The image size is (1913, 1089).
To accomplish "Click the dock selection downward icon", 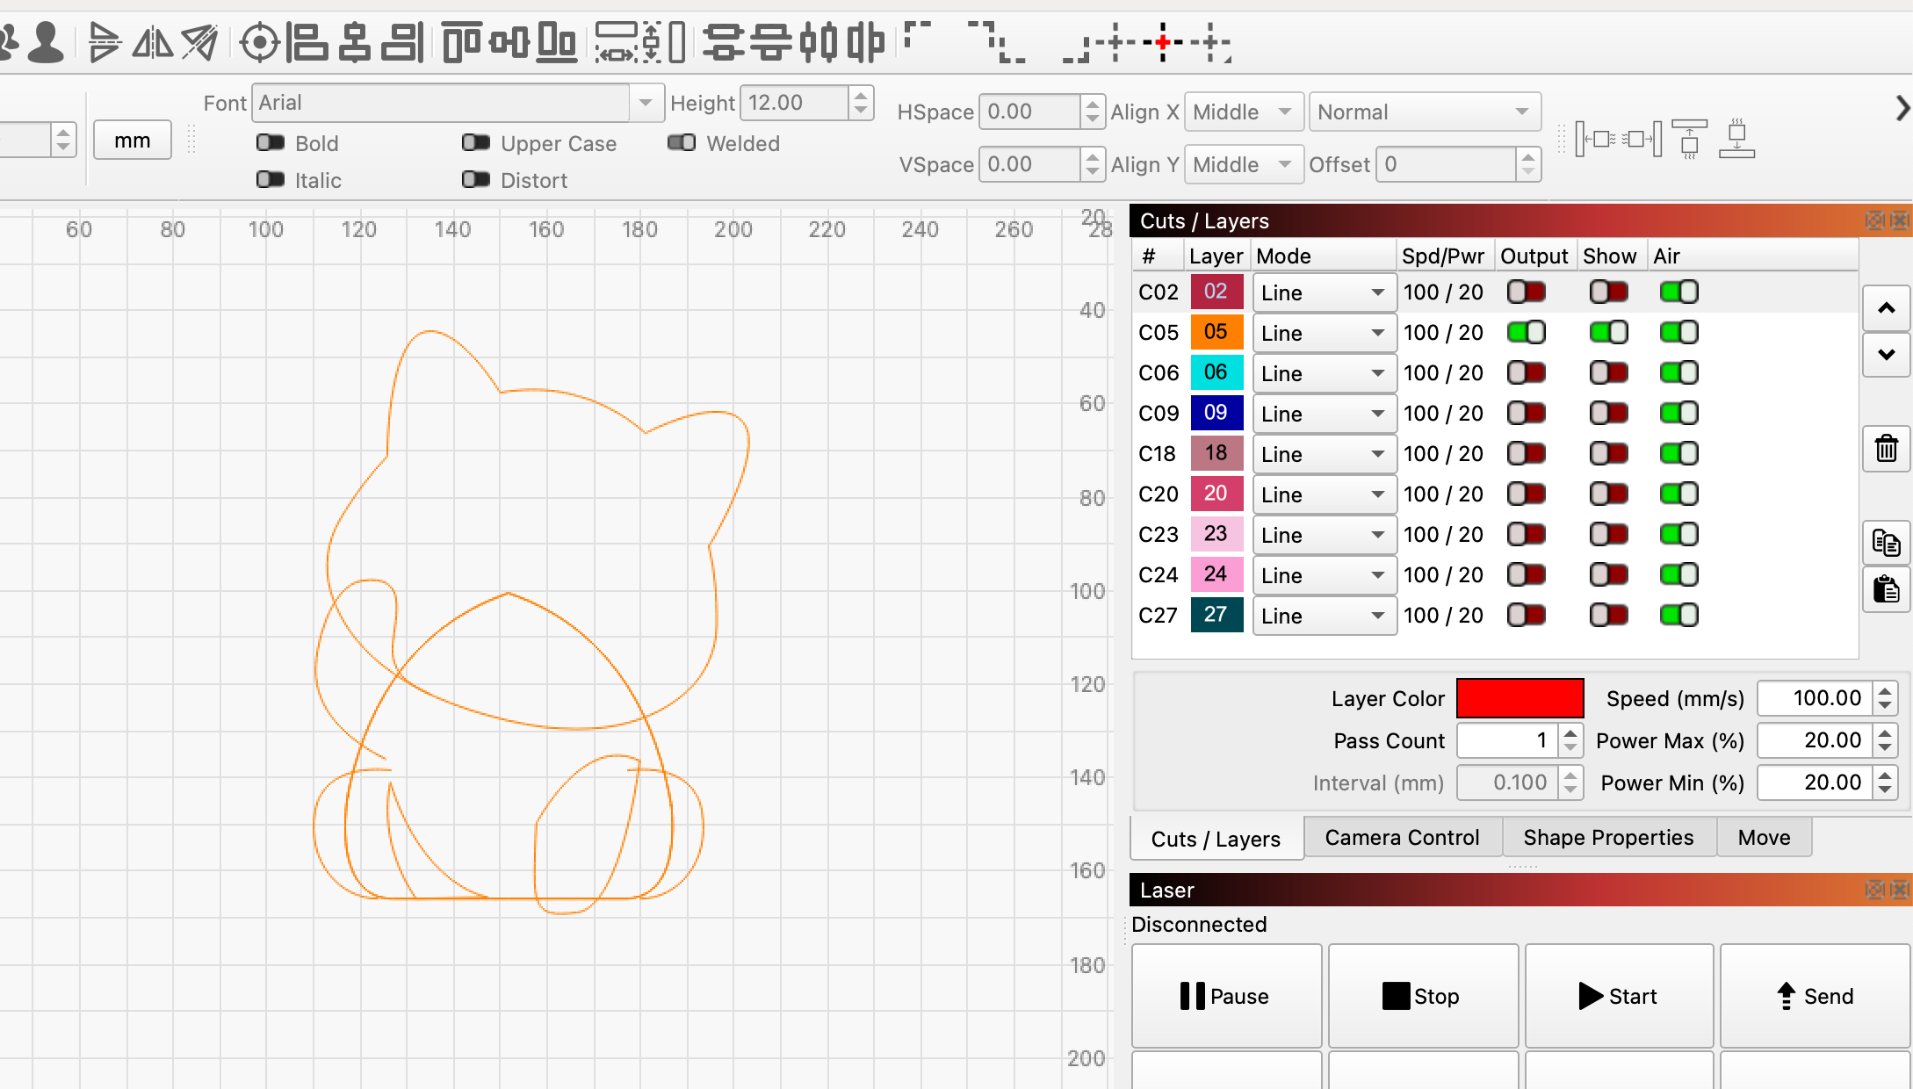I will 1736,139.
